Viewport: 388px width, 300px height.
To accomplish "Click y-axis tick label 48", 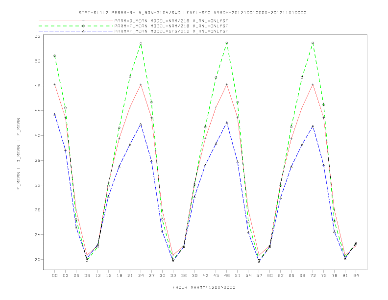I will coord(38,86).
